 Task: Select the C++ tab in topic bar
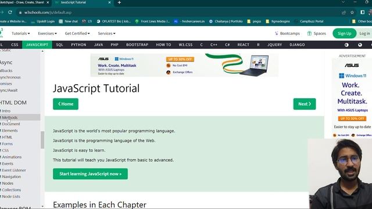coord(214,45)
